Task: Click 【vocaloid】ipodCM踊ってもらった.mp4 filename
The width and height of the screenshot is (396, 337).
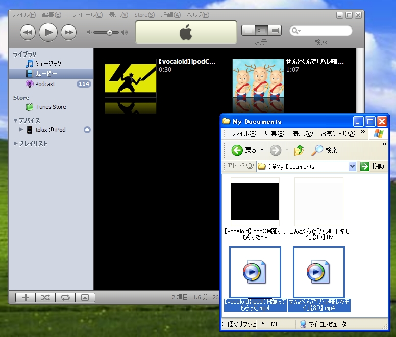Action: click(255, 305)
